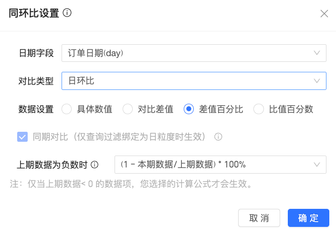The height and width of the screenshot is (235, 336).
Task: Click the 日环比 selected value text
Action: (82, 81)
